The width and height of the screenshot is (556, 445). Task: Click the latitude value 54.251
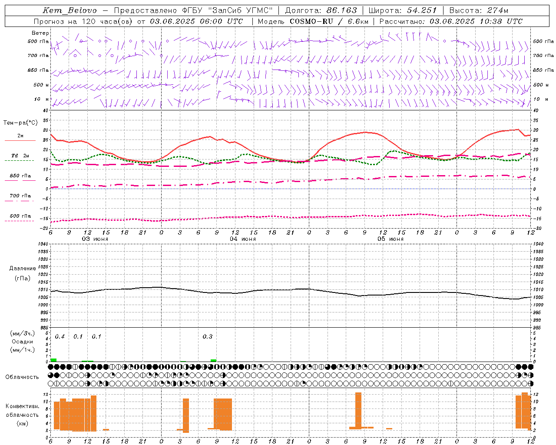pos(422,10)
